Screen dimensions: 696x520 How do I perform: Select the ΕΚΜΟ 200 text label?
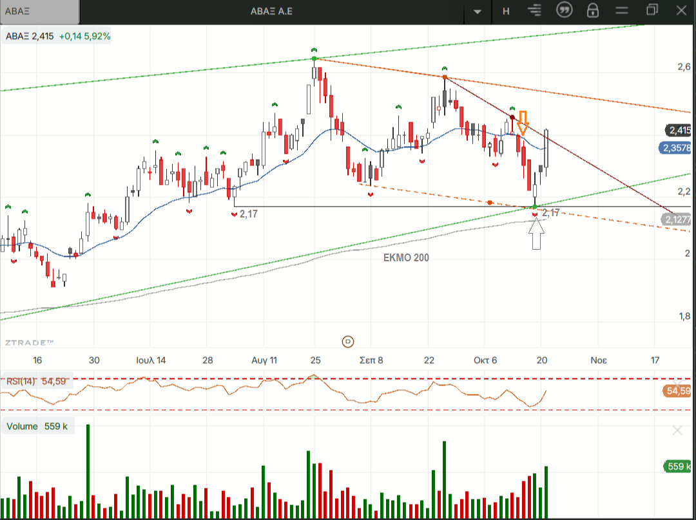tap(403, 258)
